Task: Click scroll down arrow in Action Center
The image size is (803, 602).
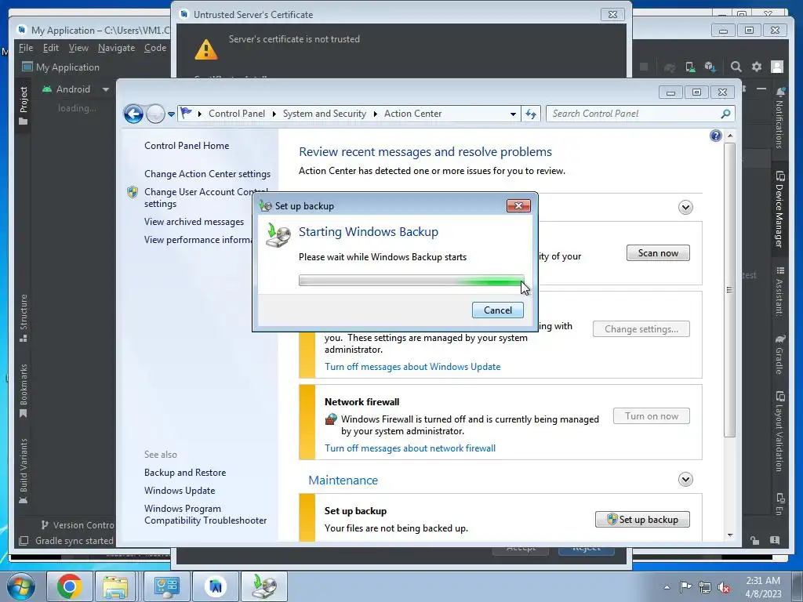Action: point(730,535)
